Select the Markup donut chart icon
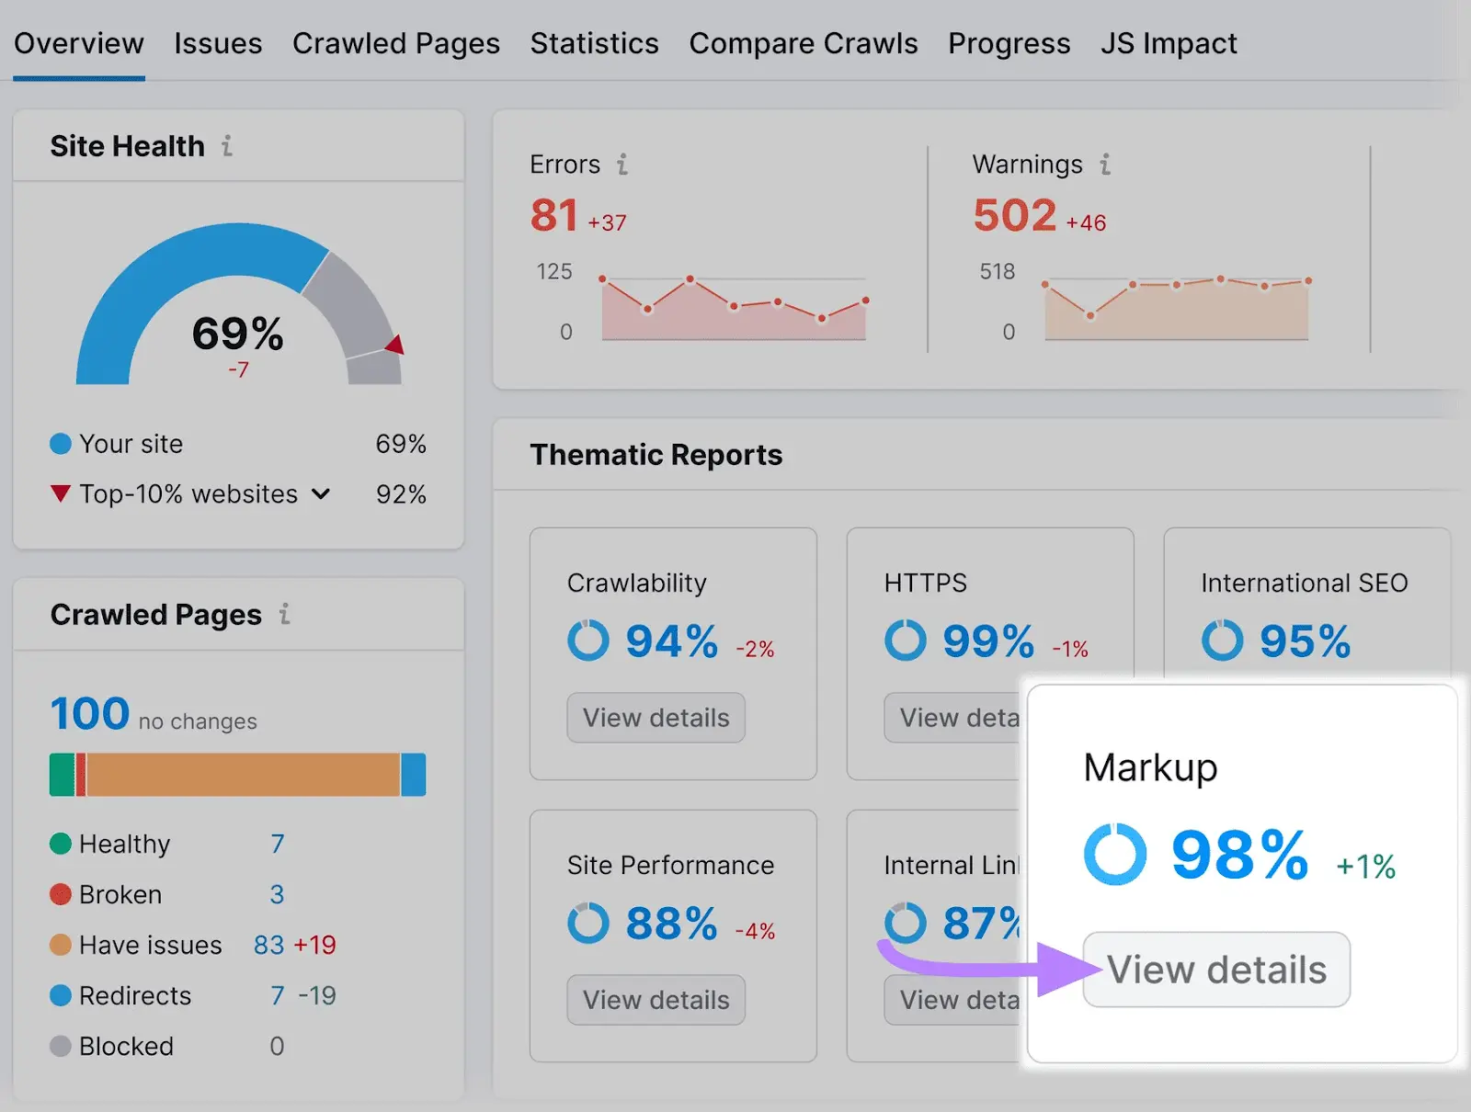The image size is (1471, 1112). (1113, 854)
